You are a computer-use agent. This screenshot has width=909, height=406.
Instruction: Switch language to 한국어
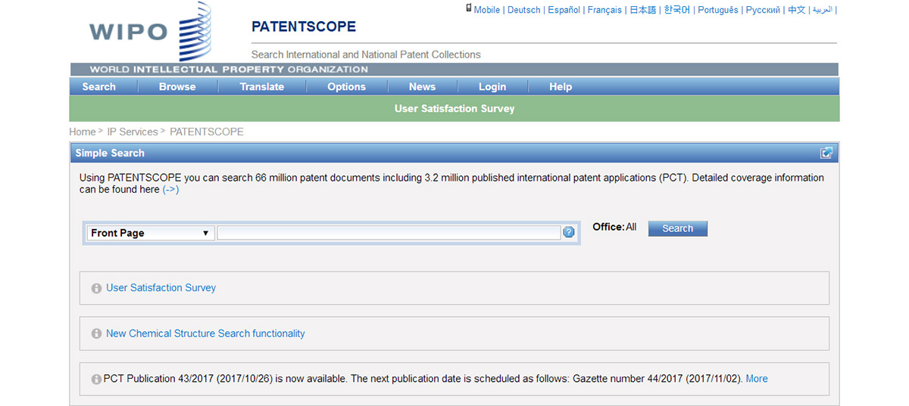point(677,10)
